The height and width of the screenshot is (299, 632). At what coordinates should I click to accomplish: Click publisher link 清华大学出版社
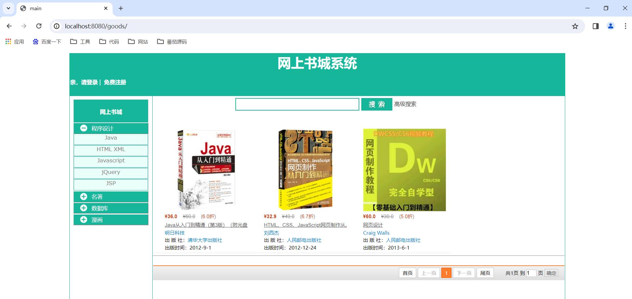pyautogui.click(x=205, y=240)
